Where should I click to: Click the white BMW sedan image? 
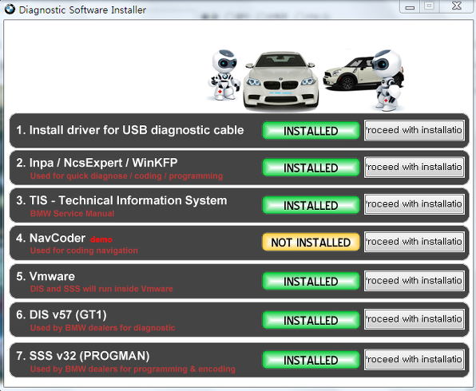(x=281, y=81)
